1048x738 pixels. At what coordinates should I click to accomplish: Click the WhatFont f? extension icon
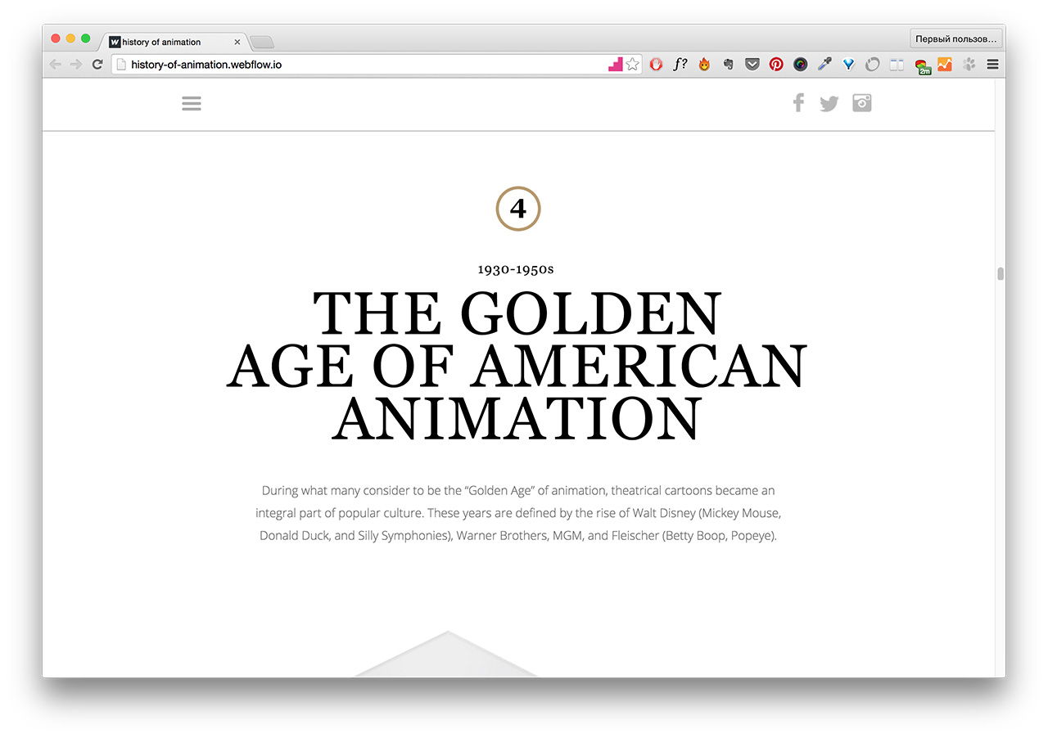pos(680,64)
